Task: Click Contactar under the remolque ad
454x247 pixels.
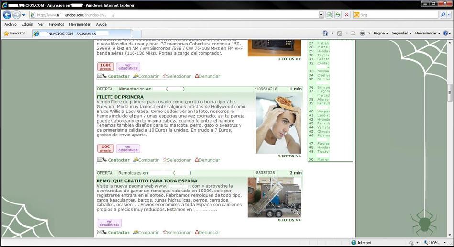Action: coord(118,232)
